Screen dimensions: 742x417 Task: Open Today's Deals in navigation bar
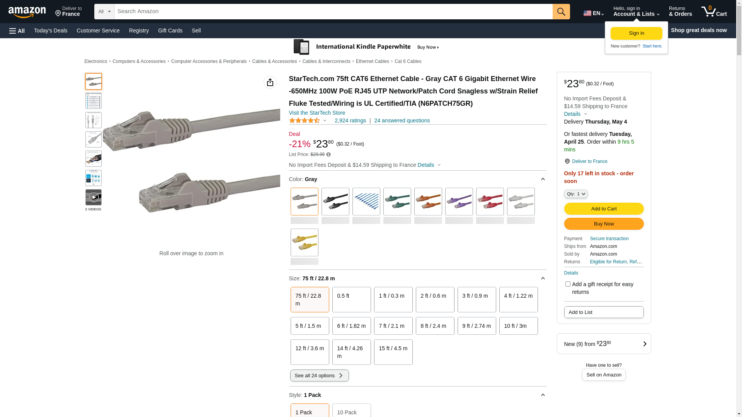coord(51,31)
